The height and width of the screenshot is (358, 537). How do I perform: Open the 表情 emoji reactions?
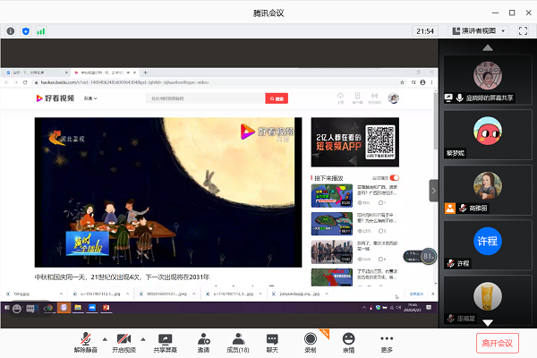pos(348,343)
